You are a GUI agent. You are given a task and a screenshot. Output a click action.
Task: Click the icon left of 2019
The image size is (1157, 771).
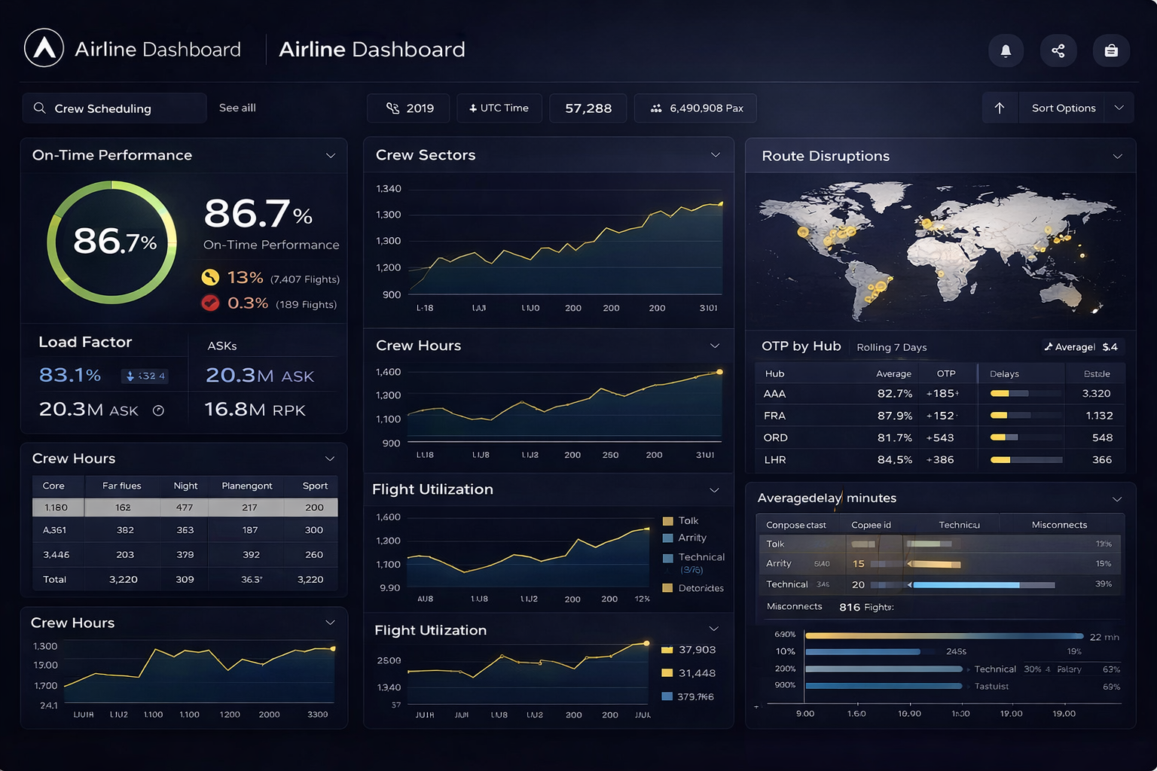[392, 108]
